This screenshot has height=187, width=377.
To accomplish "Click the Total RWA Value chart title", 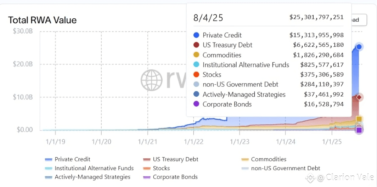I will (x=42, y=20).
